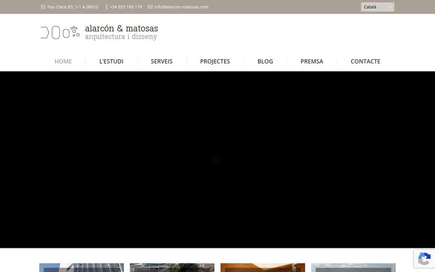Screen dimensions: 435x272
Task: Open the CONTACTE menu item
Action: pos(366,61)
